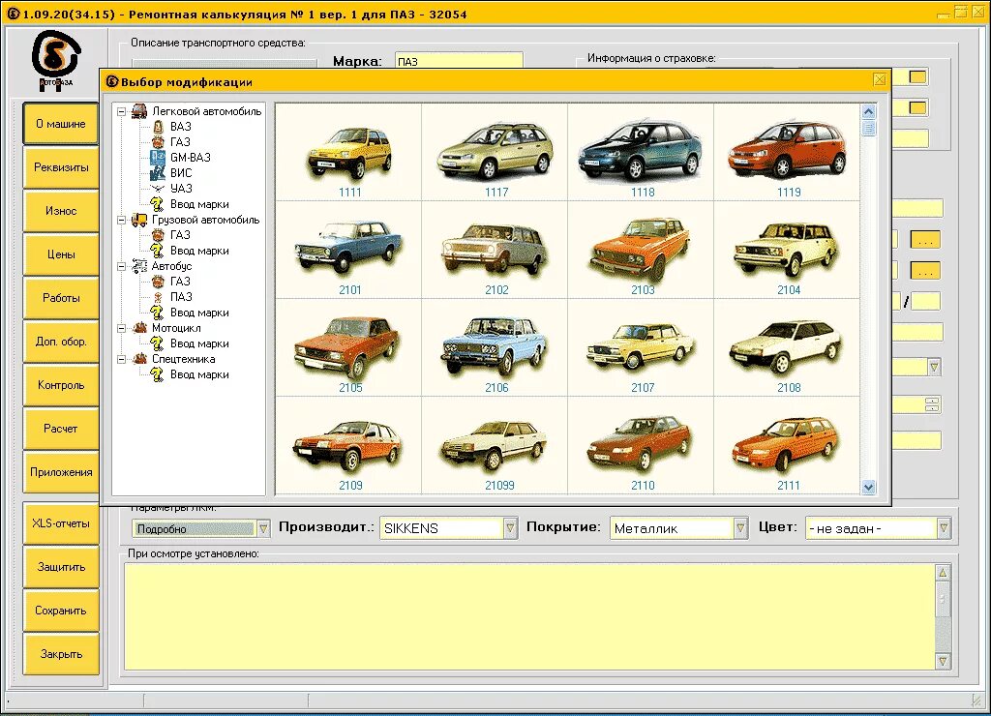
Task: Click the Спецтехника category icon
Action: [x=139, y=359]
